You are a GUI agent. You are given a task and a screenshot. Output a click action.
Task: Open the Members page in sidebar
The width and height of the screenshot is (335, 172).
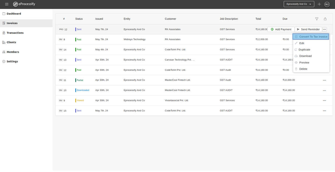click(x=13, y=52)
